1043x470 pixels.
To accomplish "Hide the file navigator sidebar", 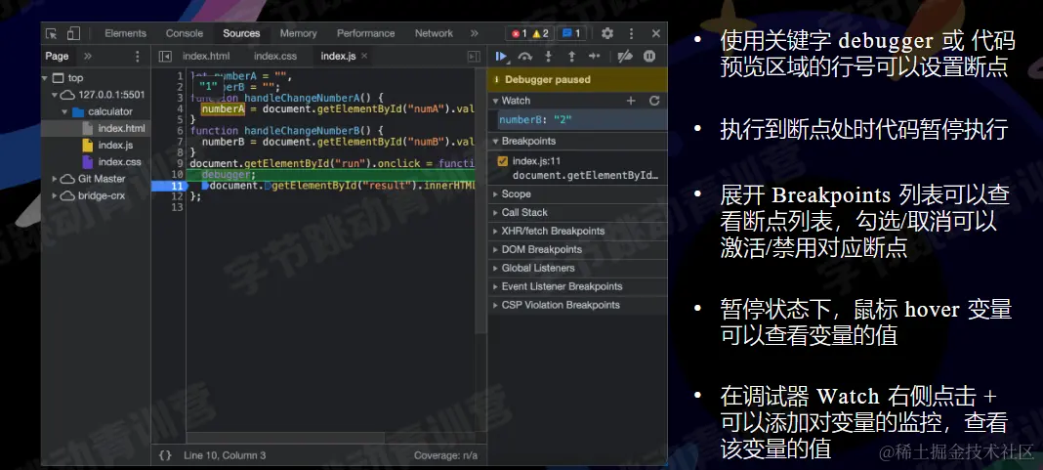I will 165,57.
